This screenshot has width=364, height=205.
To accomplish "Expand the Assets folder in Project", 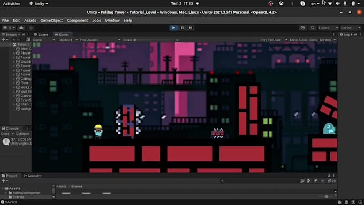I will (3, 188).
